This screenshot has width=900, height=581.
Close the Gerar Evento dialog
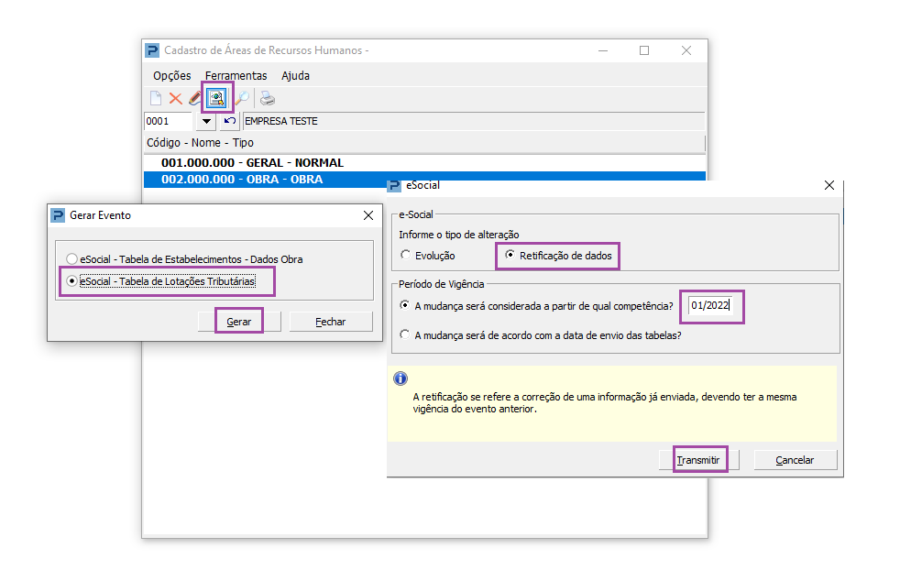[368, 215]
